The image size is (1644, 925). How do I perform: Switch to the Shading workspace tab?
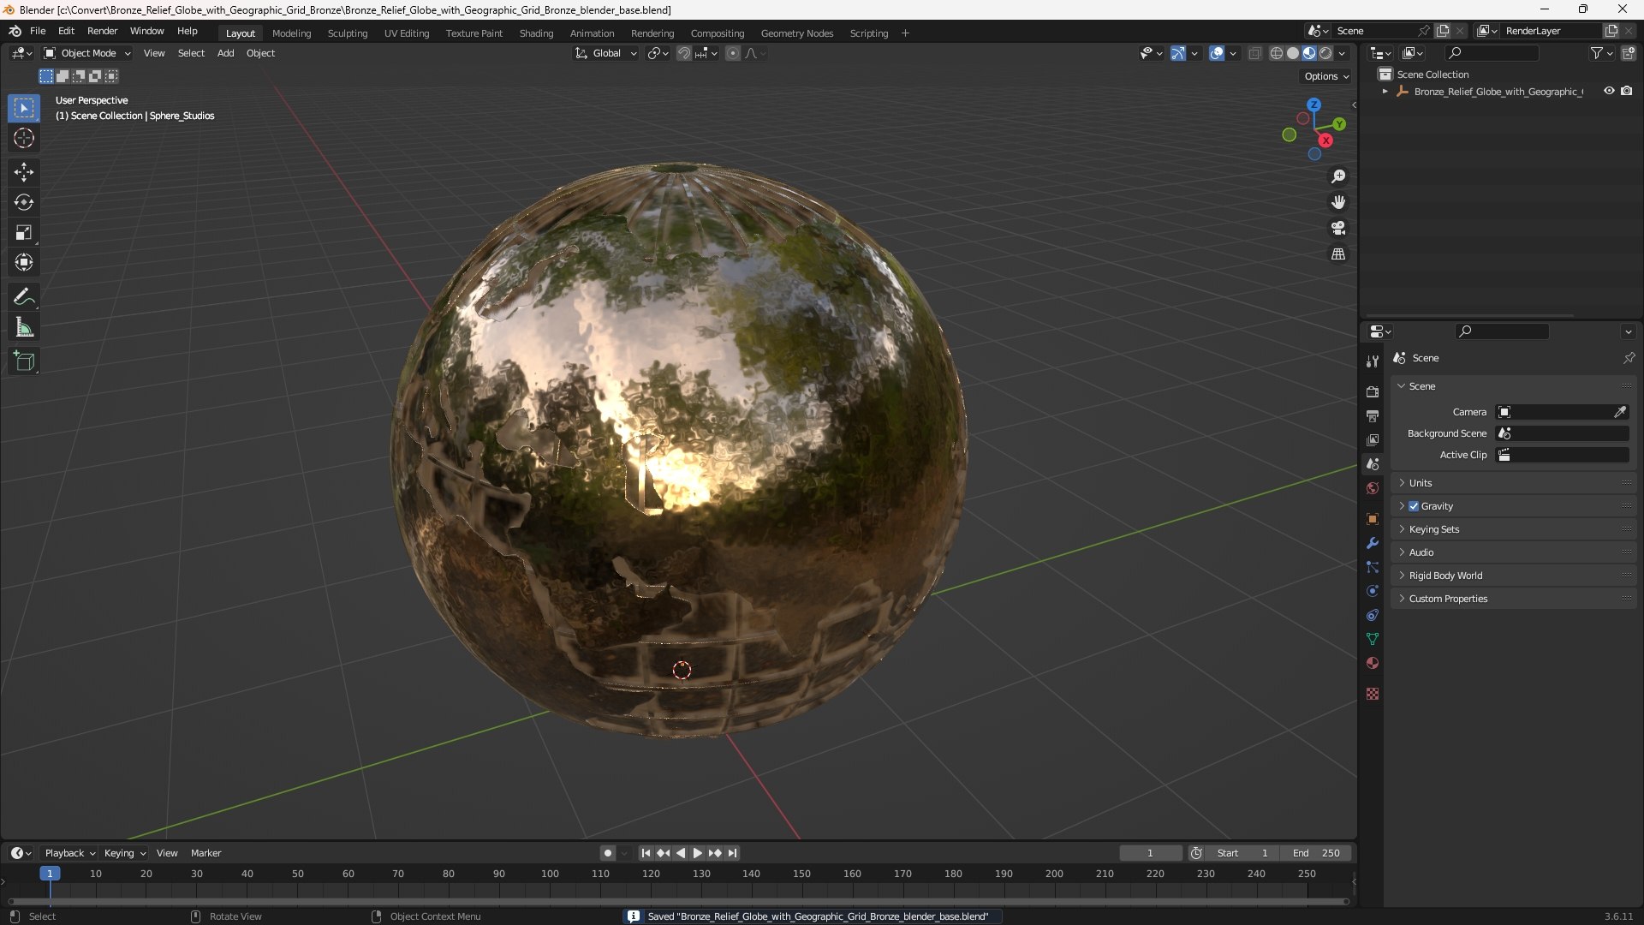[536, 33]
